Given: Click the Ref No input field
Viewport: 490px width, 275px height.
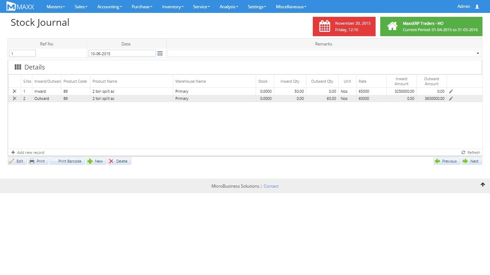Looking at the screenshot, I should 23,53.
